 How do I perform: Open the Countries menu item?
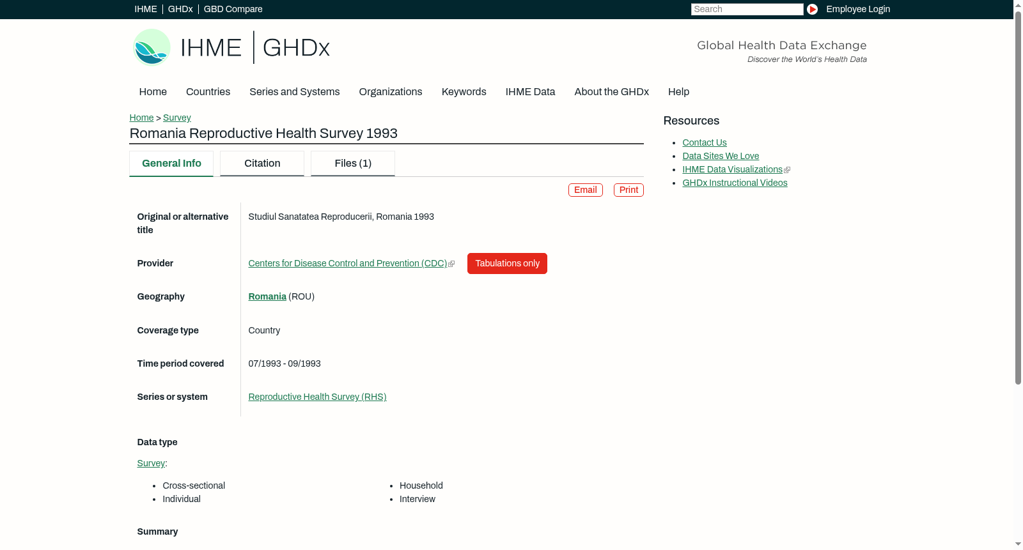coord(208,92)
